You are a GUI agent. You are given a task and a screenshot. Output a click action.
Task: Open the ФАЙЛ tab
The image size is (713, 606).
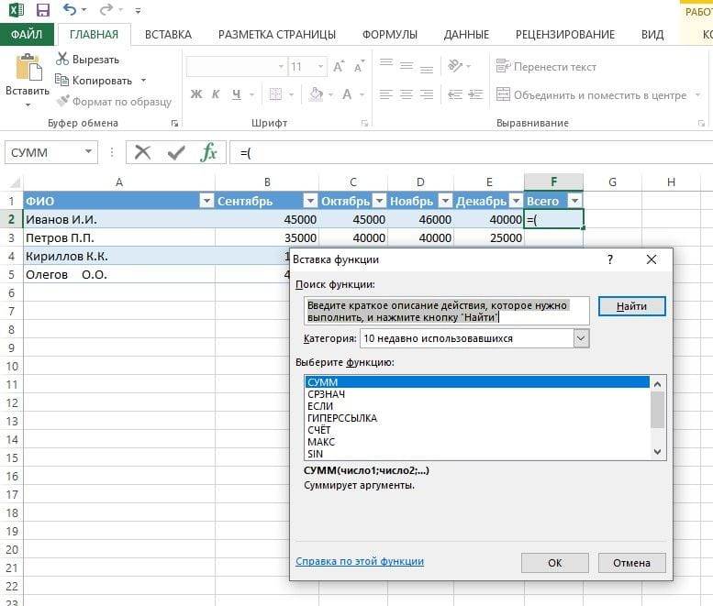(27, 35)
